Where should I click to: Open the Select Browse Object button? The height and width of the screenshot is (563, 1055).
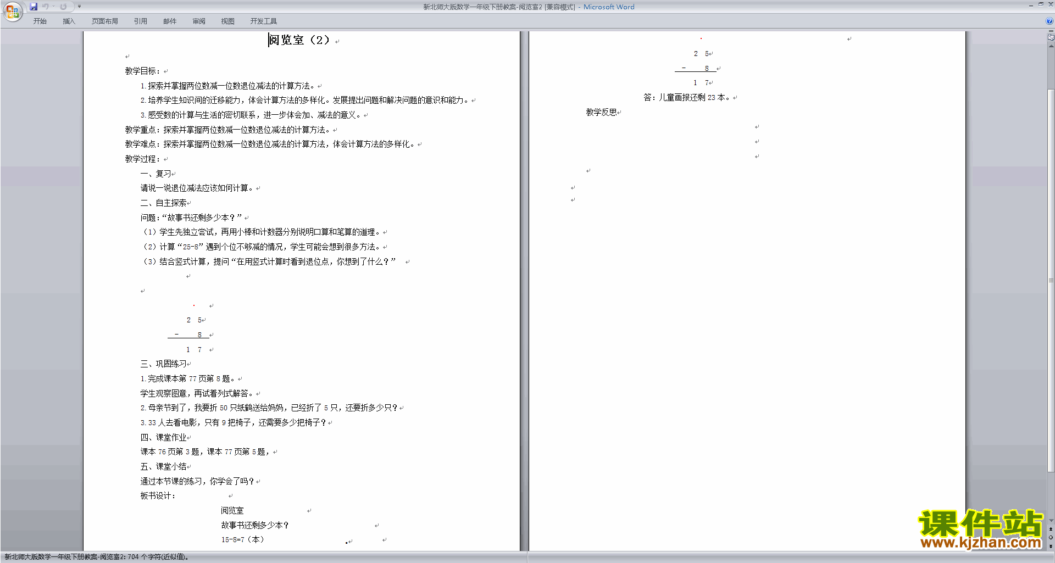pyautogui.click(x=1051, y=537)
